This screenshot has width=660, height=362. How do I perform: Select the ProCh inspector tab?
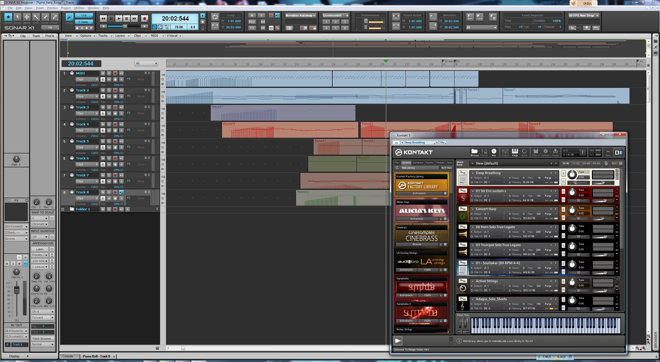[x=49, y=36]
